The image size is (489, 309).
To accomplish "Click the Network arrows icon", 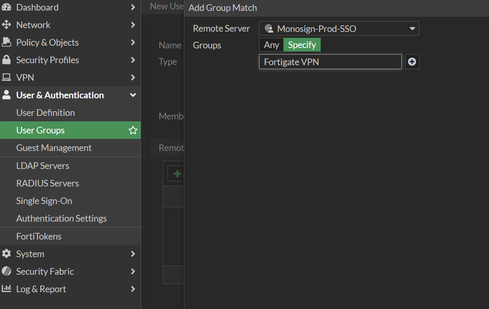I will [x=6, y=25].
